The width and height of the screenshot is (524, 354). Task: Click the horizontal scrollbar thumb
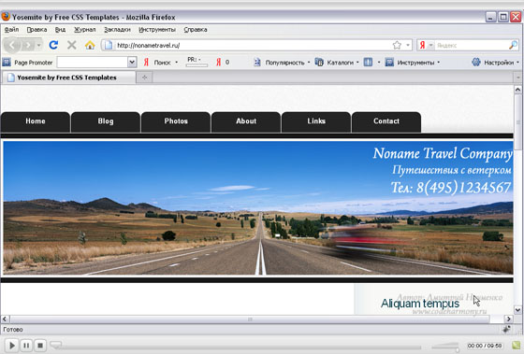point(250,319)
